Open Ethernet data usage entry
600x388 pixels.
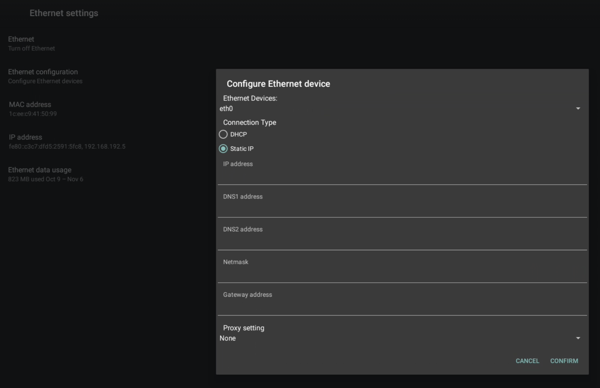point(45,174)
